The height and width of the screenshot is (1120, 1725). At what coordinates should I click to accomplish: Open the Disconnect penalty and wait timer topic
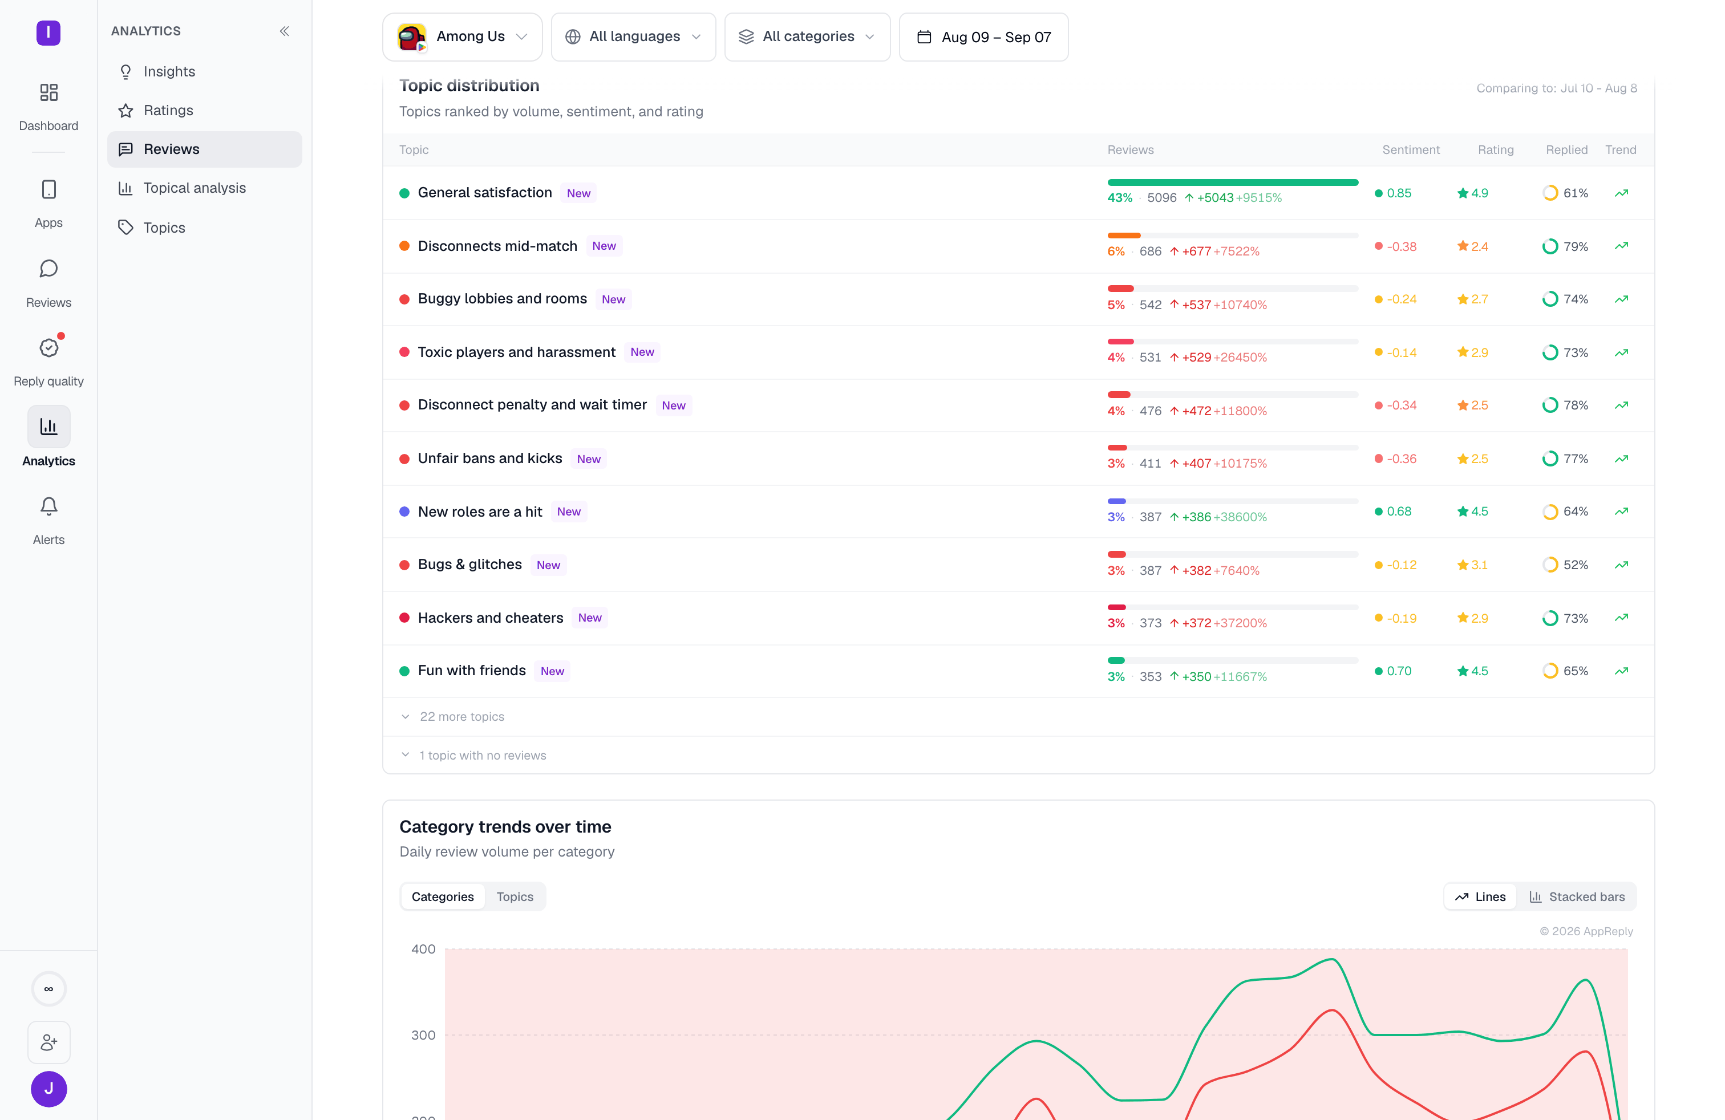[x=532, y=405]
